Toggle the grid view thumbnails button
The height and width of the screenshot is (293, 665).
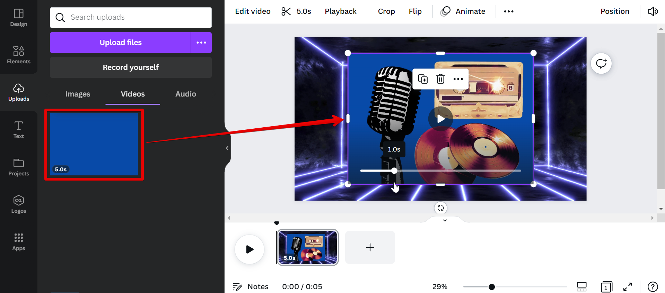581,287
